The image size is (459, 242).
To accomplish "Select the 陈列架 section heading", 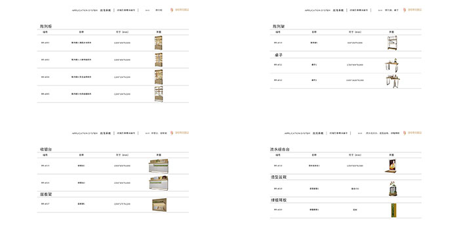I will (x=279, y=26).
